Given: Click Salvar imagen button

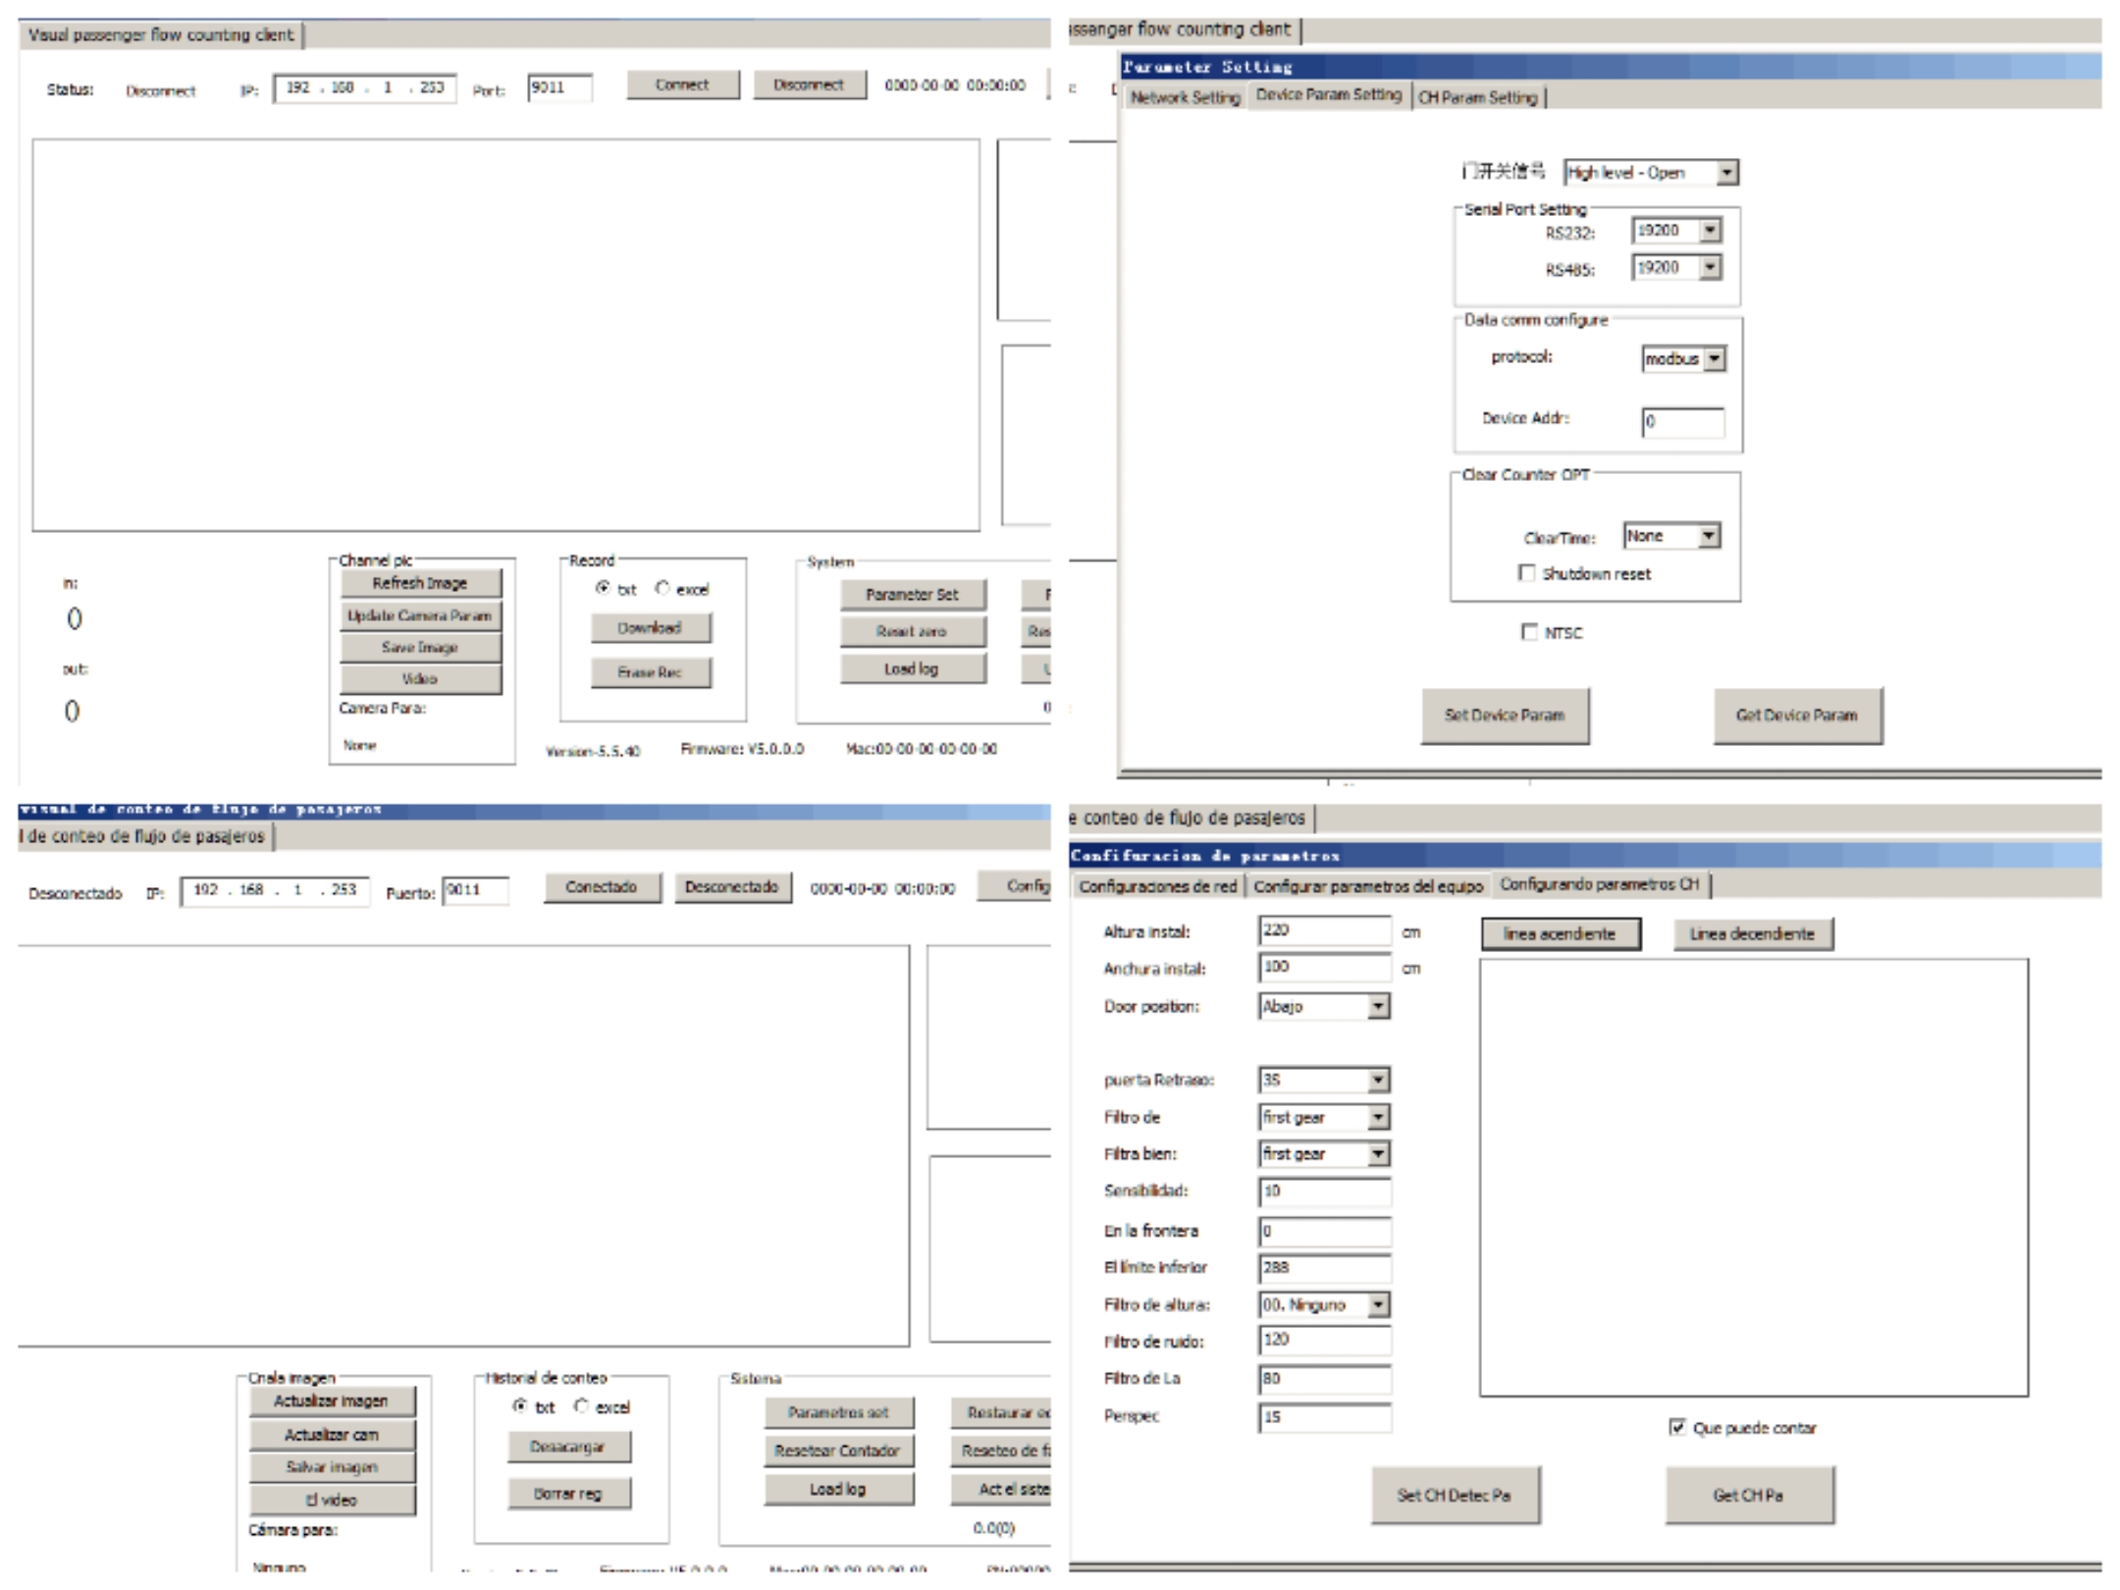Looking at the screenshot, I should pyautogui.click(x=332, y=1467).
